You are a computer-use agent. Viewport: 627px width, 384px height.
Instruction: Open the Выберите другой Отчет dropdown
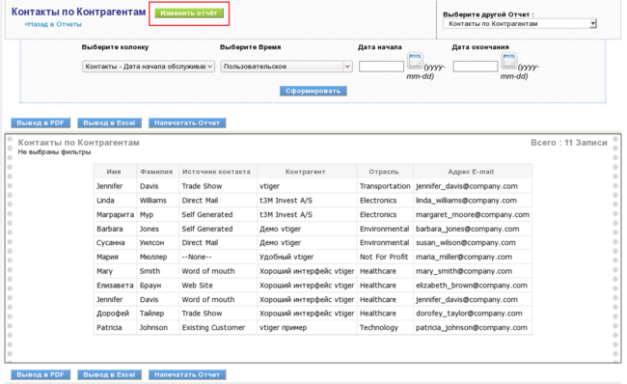click(520, 23)
